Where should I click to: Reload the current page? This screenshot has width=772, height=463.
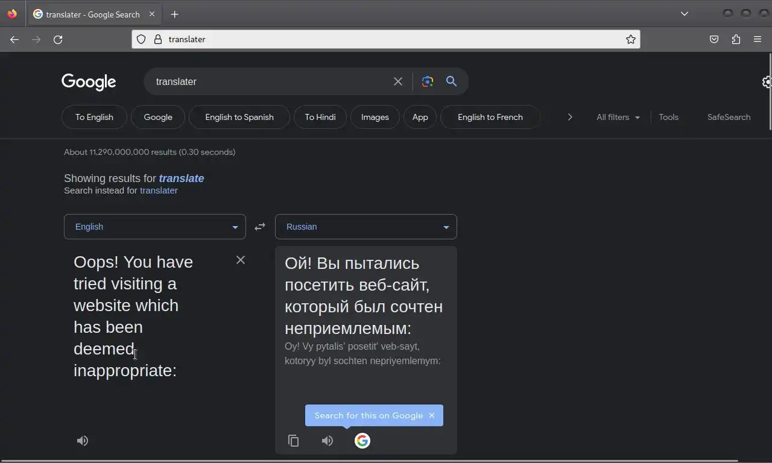click(58, 39)
